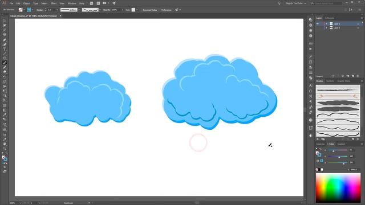The height and width of the screenshot is (205, 365).
Task: Pick a color from the spectrum ramp
Action: [x=338, y=188]
